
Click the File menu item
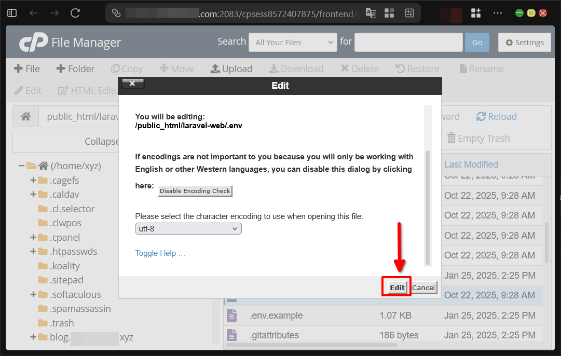pyautogui.click(x=27, y=68)
